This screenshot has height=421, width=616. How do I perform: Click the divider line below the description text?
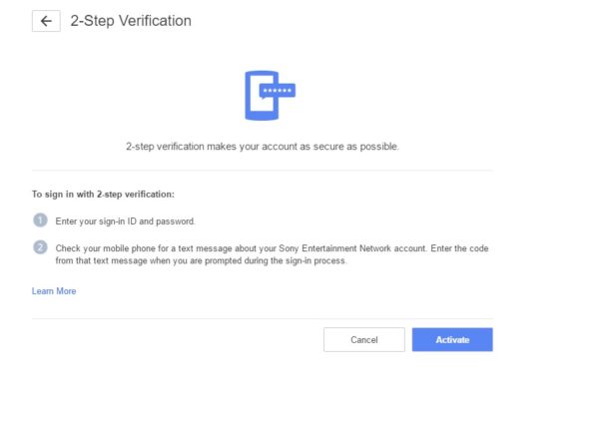click(262, 171)
